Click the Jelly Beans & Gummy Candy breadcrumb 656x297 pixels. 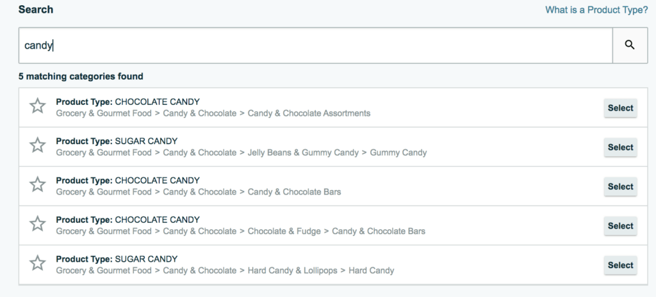pyautogui.click(x=303, y=153)
